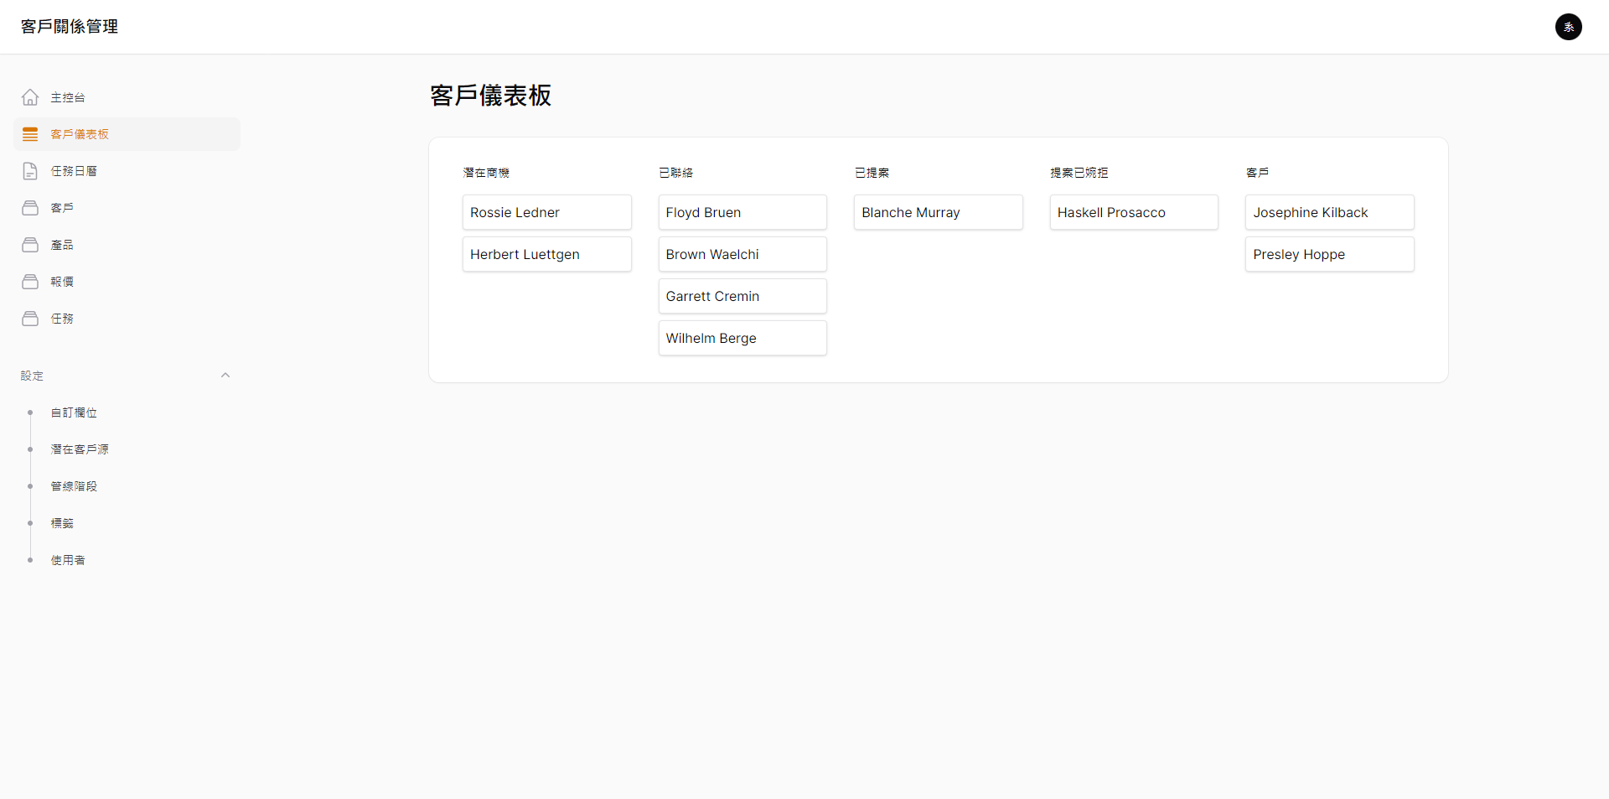
Task: Open the Blanche Murray card under 已提案
Action: pos(938,212)
